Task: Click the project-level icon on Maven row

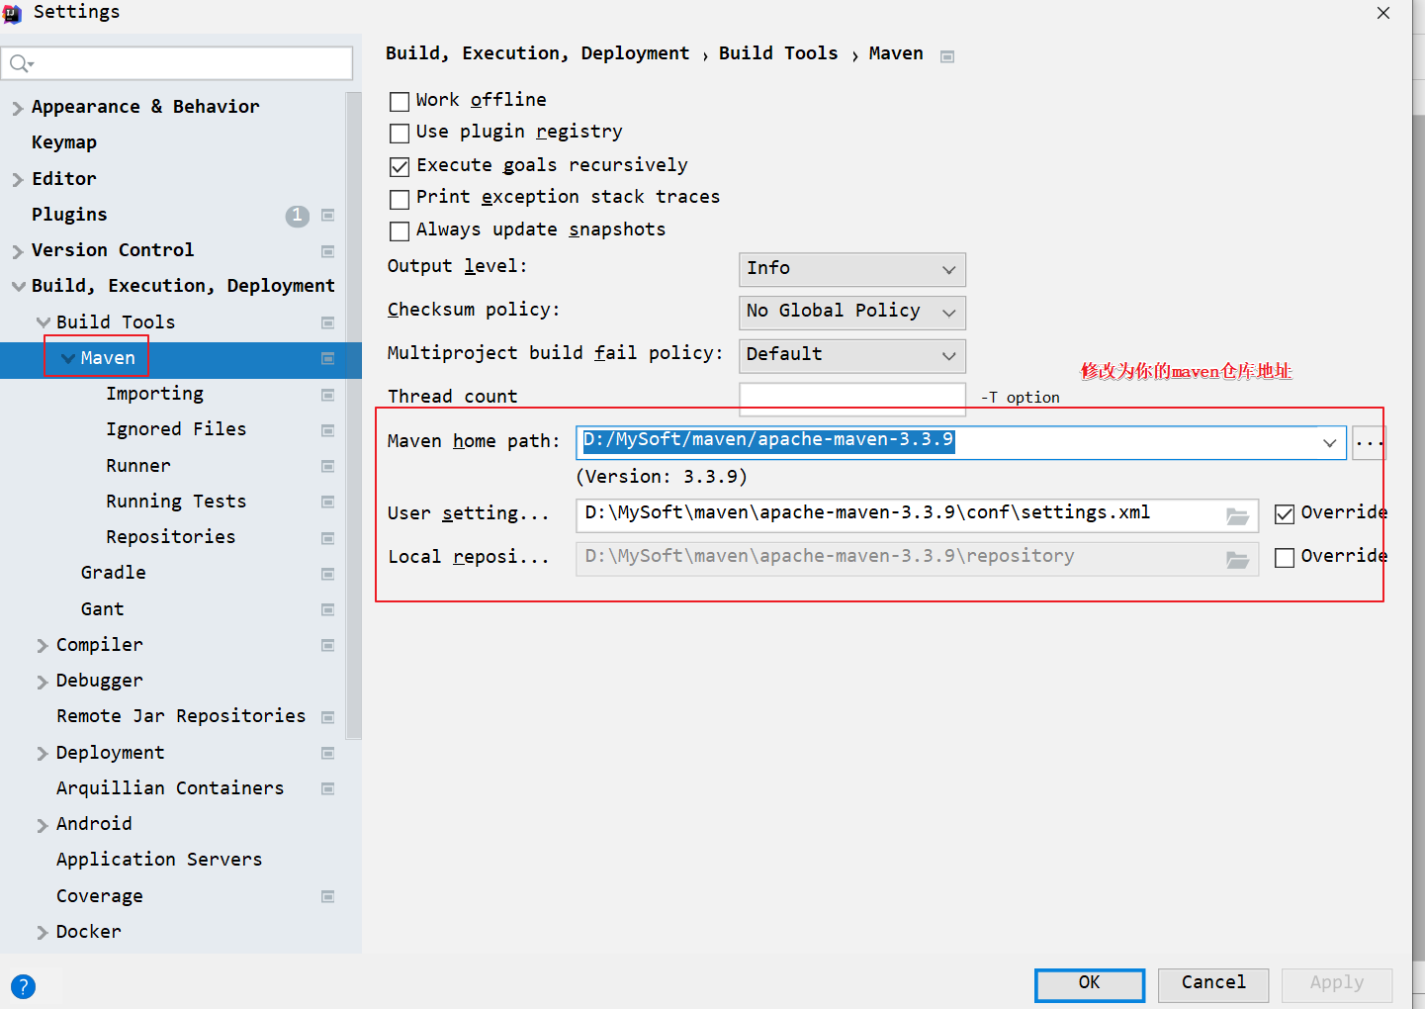Action: 328,358
